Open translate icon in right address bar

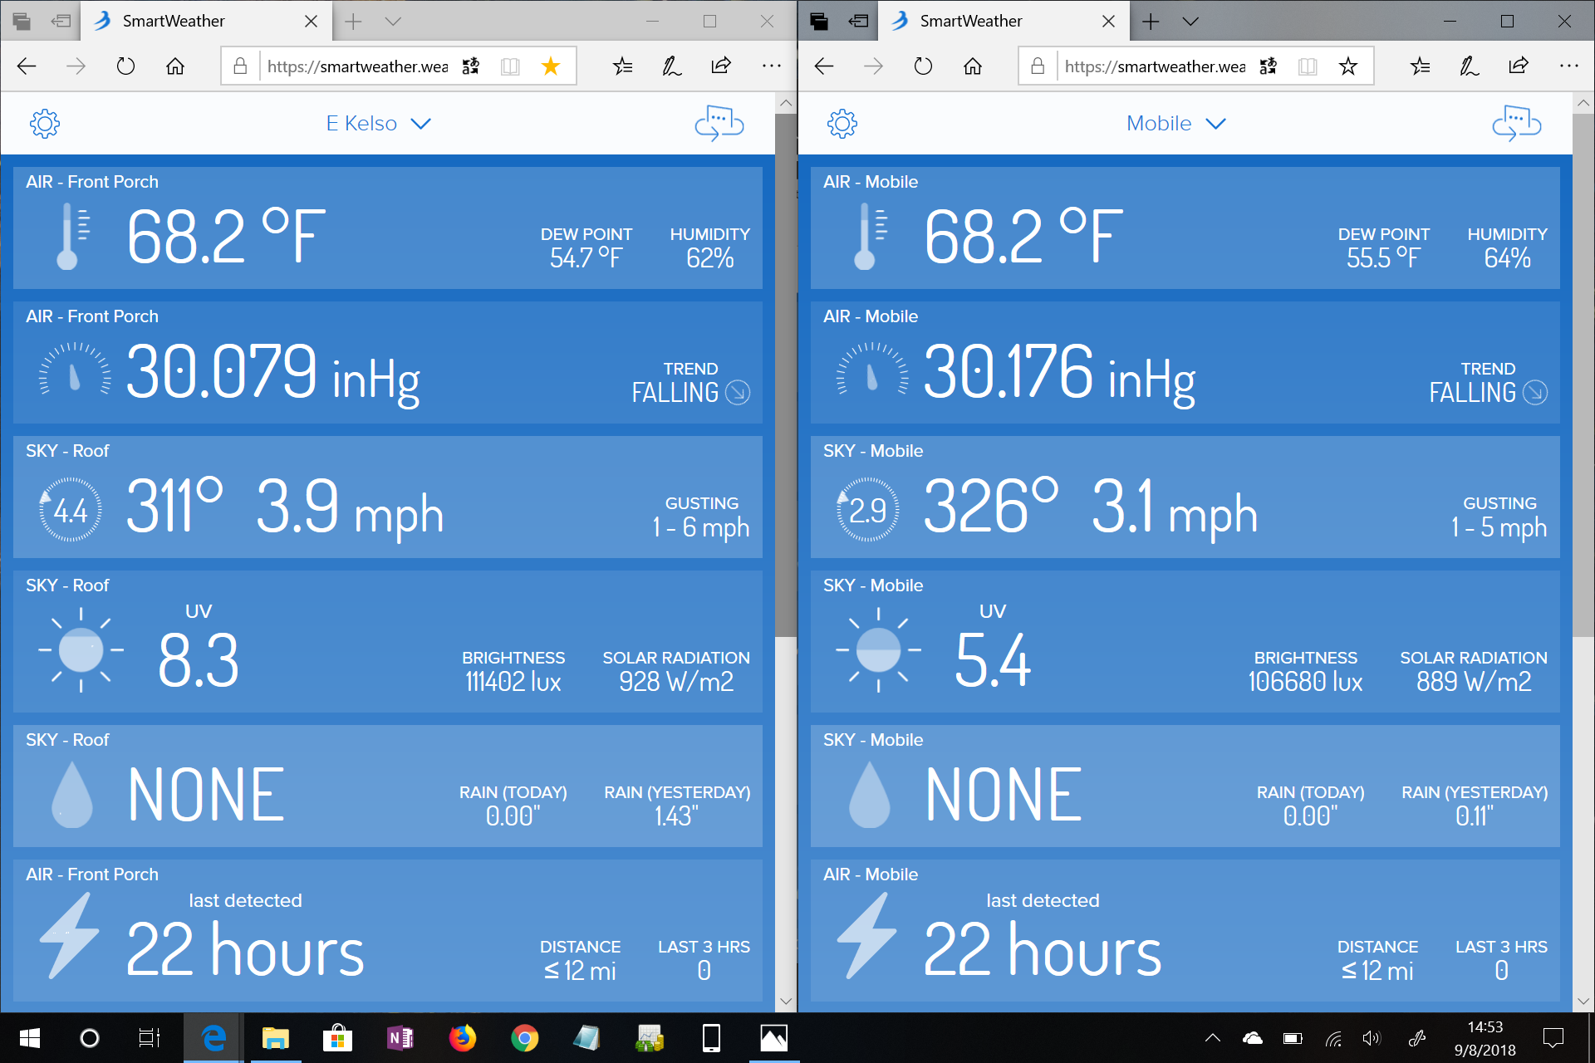click(x=1269, y=66)
